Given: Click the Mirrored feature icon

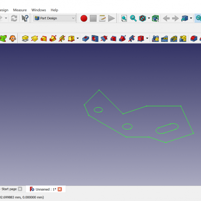Looking at the screenshot, I should pos(155,39).
